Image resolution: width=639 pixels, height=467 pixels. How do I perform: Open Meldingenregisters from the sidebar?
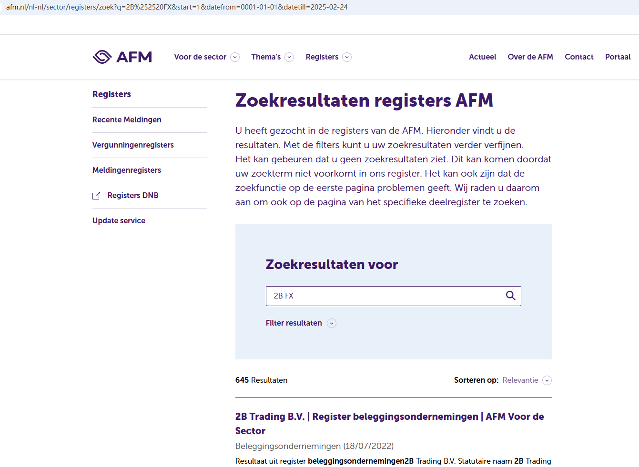pyautogui.click(x=127, y=170)
